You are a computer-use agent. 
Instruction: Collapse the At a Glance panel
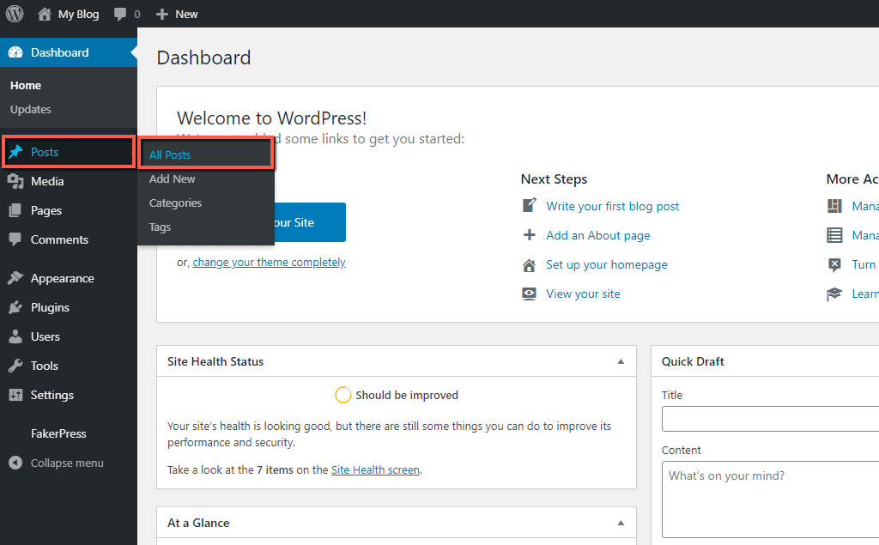(621, 523)
